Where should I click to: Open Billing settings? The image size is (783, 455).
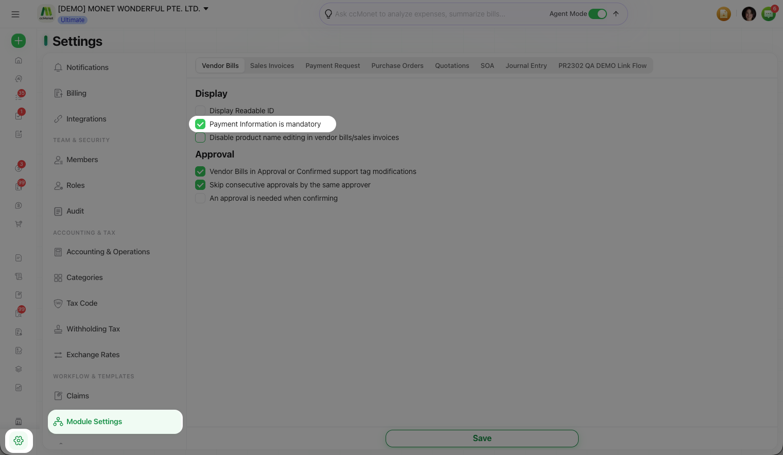point(115,93)
